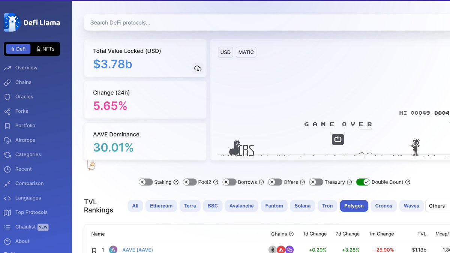The height and width of the screenshot is (253, 450).
Task: Filter rankings by Waves
Action: [411, 206]
